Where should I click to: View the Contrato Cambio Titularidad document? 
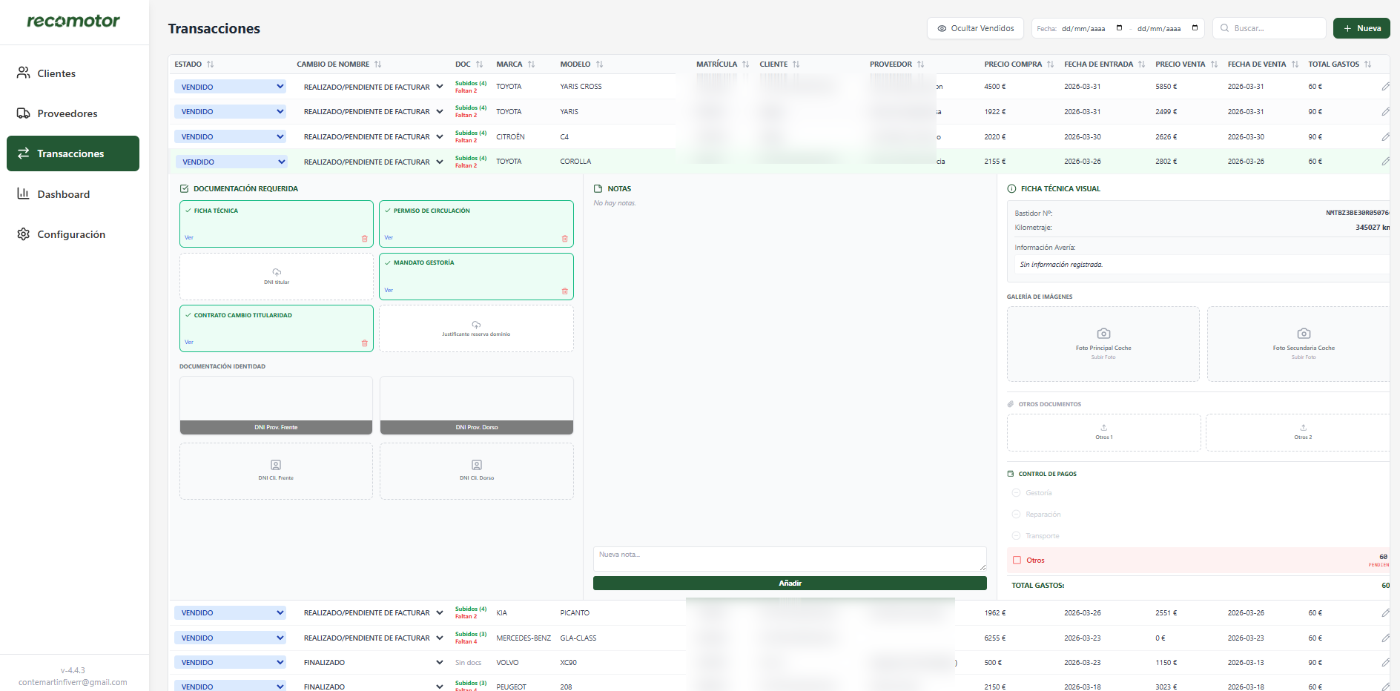coord(189,343)
